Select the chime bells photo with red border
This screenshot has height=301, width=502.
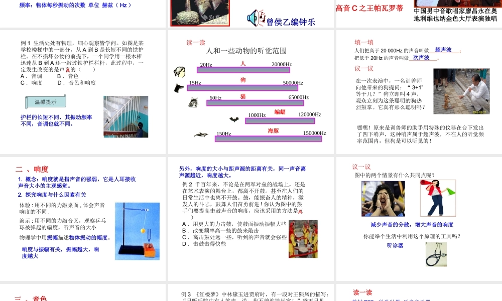pyautogui.click(x=200, y=13)
